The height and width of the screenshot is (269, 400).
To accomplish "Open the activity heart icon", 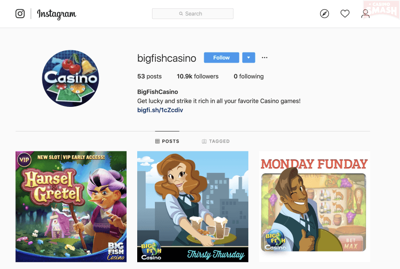I will [345, 13].
